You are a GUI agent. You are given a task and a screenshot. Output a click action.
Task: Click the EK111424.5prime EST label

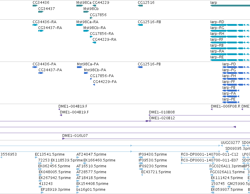tap(227, 178)
